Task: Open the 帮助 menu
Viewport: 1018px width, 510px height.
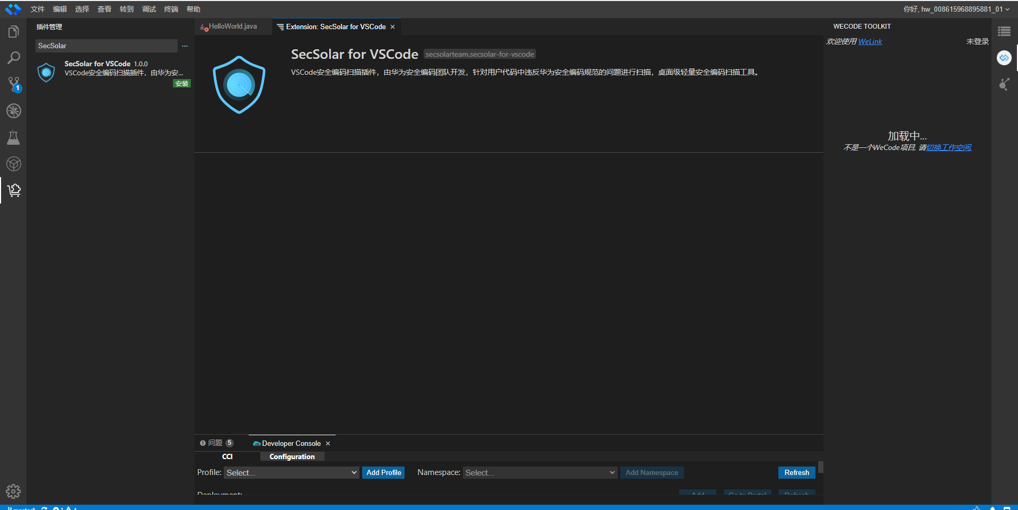Action: (x=194, y=9)
